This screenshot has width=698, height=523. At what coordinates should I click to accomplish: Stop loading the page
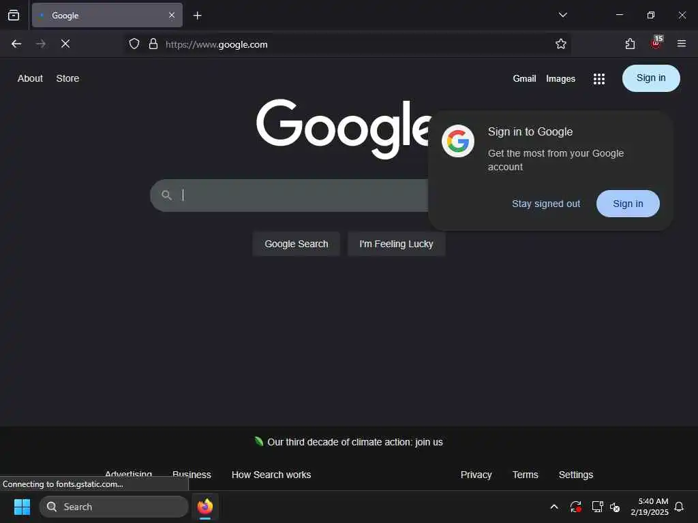(65, 44)
